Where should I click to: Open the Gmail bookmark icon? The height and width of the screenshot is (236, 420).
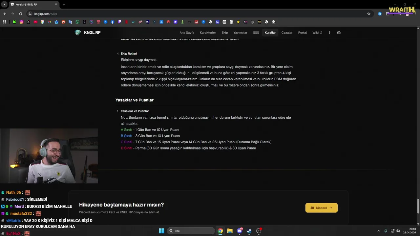(x=50, y=22)
